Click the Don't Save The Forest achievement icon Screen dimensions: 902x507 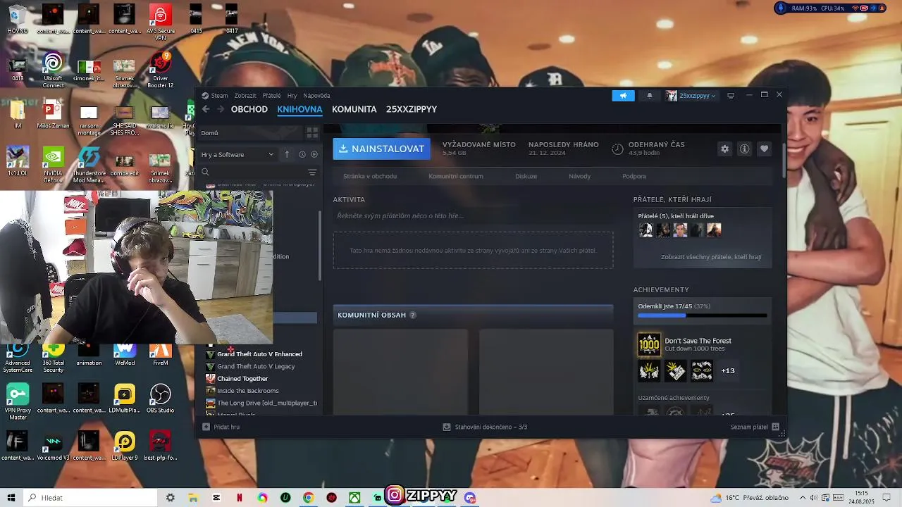(649, 344)
